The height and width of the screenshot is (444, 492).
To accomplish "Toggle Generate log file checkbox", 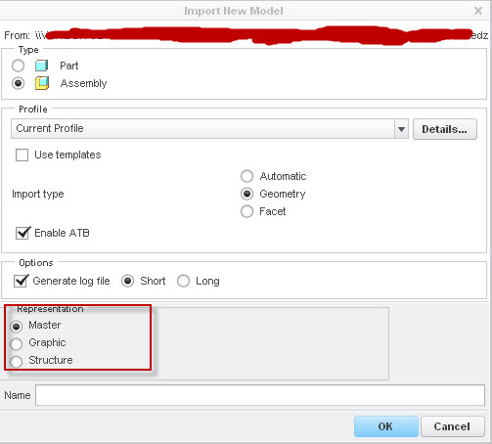I will pyautogui.click(x=22, y=281).
